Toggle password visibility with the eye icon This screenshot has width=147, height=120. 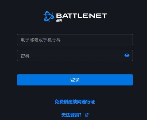point(127,55)
